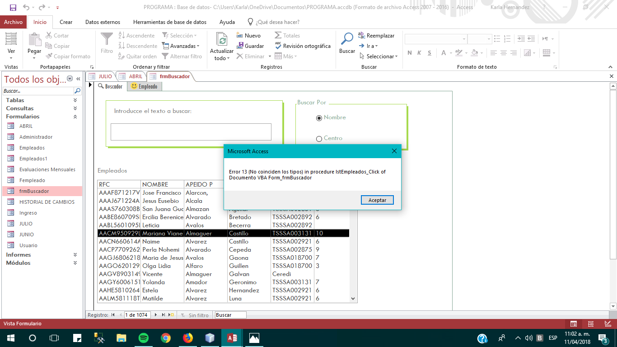The image size is (617, 347).
Task: Click the Pegar clipboard icon
Action: (34, 39)
